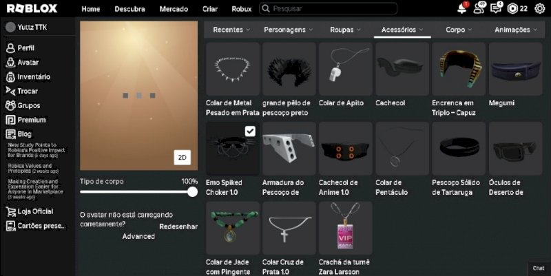The height and width of the screenshot is (276, 551).
Task: Click the search magnifier icon
Action: (x=266, y=8)
